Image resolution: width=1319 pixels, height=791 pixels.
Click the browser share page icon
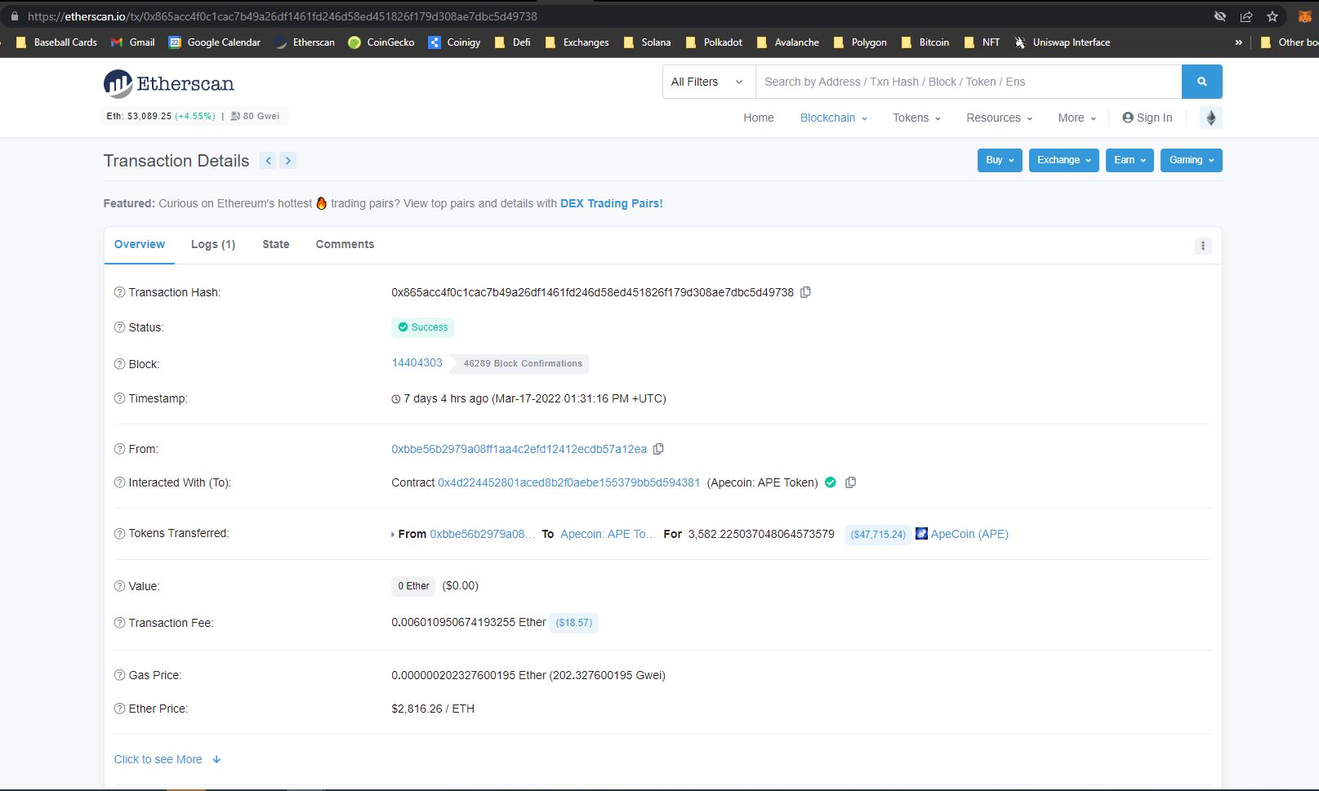(x=1246, y=16)
